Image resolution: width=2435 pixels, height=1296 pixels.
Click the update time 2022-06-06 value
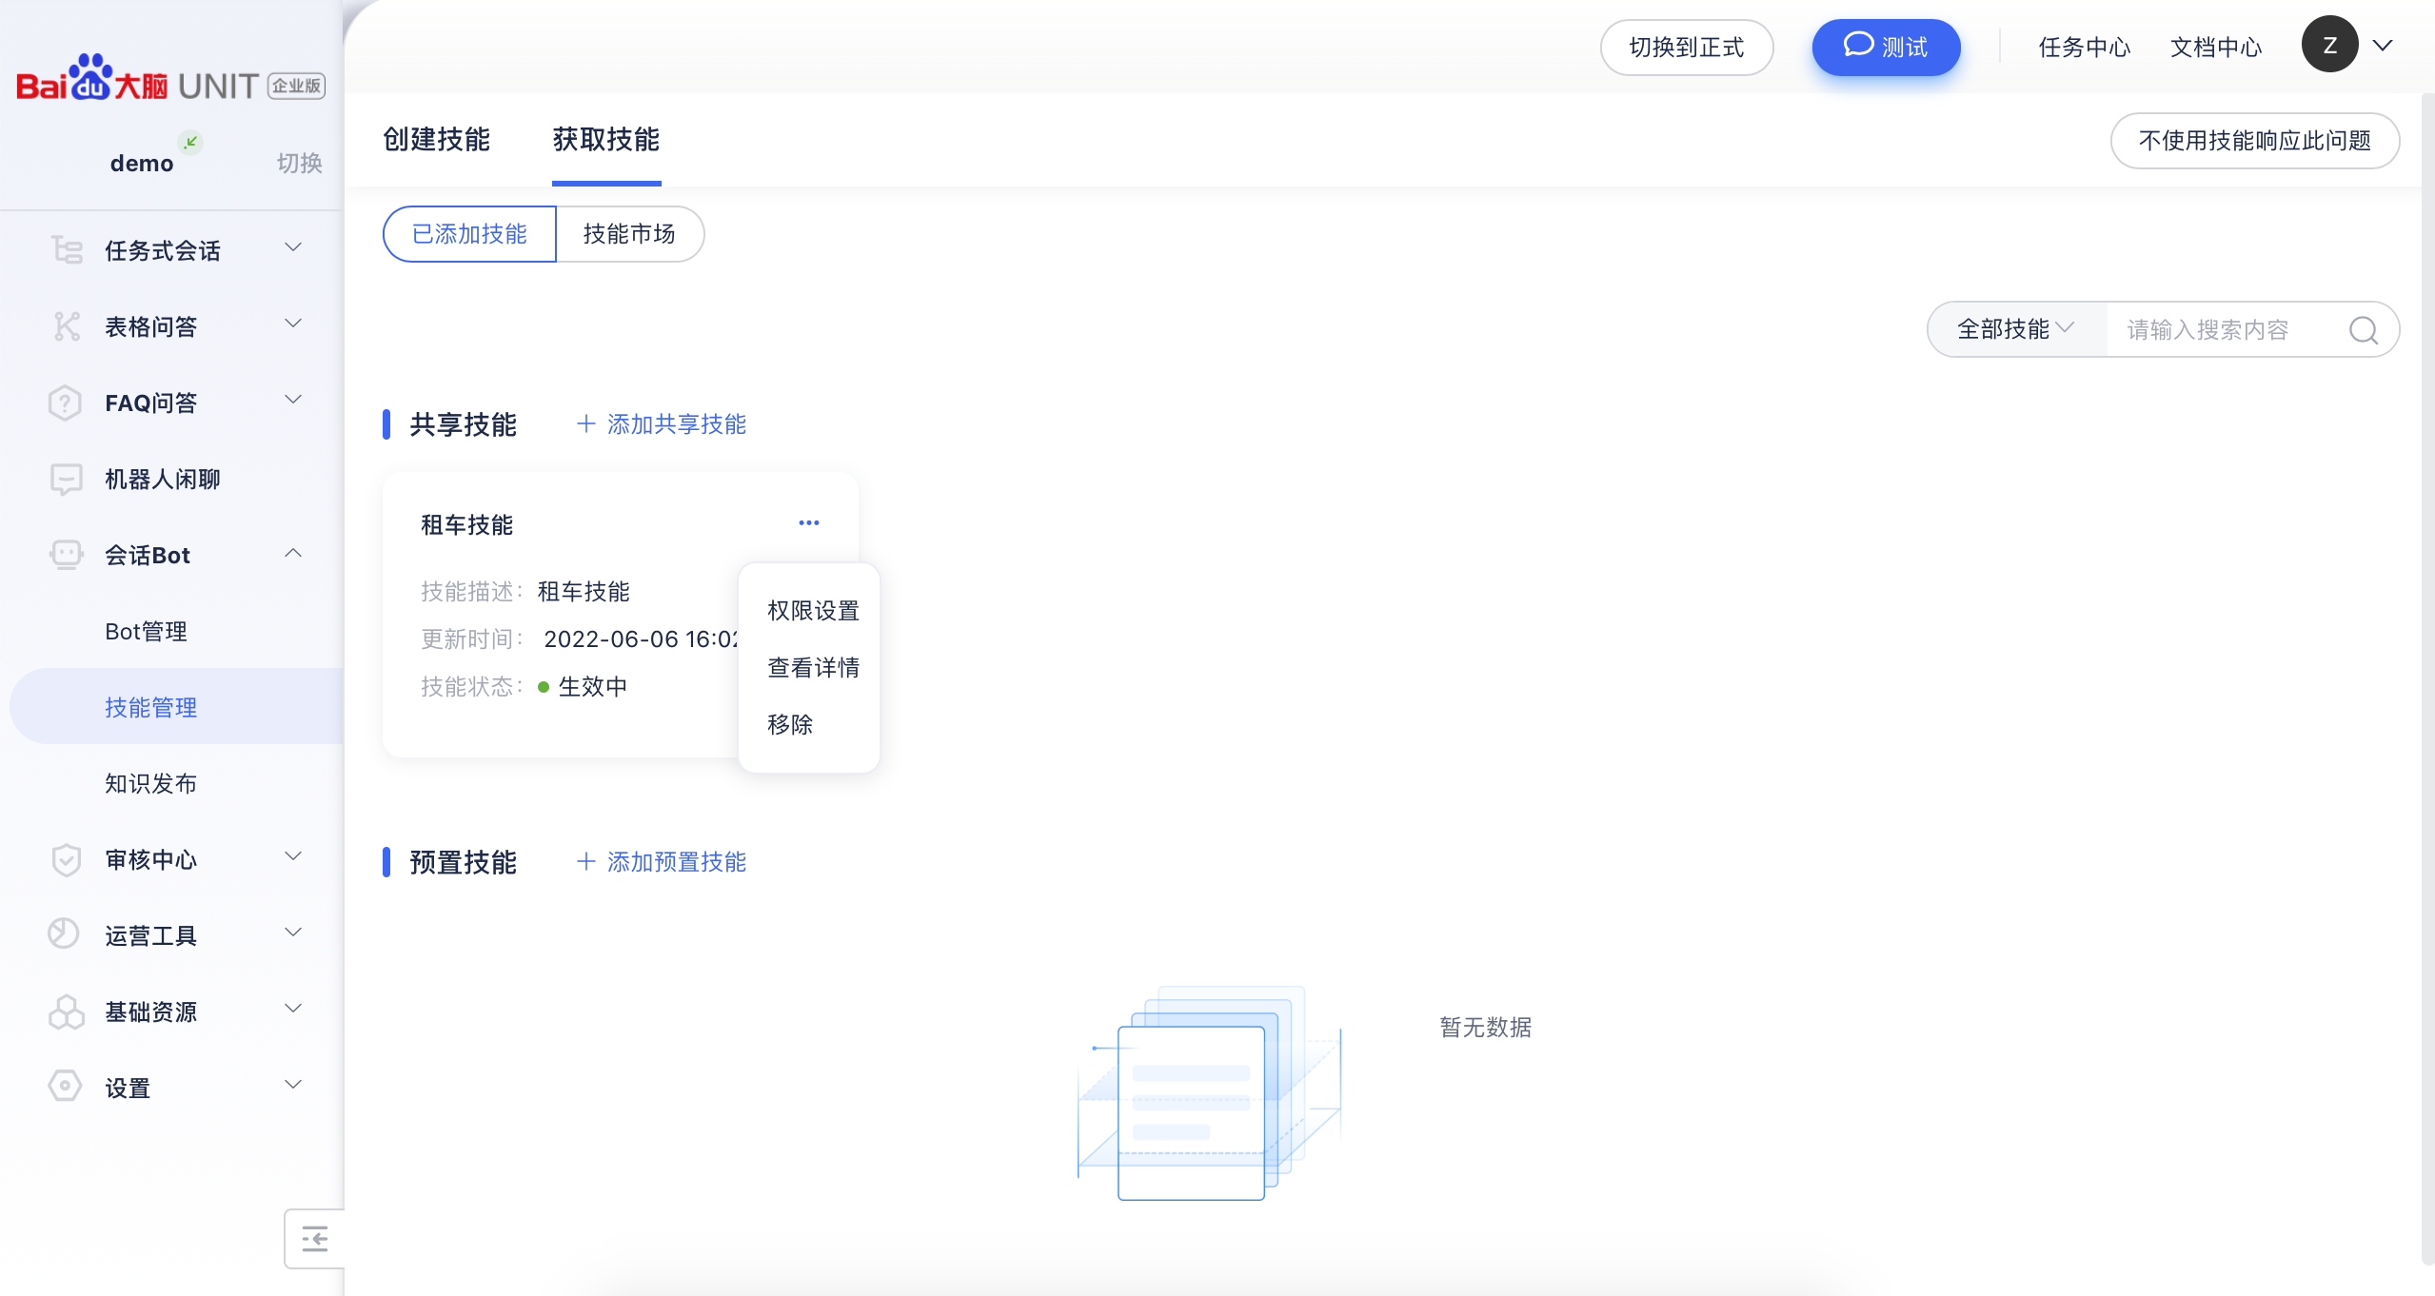641,639
